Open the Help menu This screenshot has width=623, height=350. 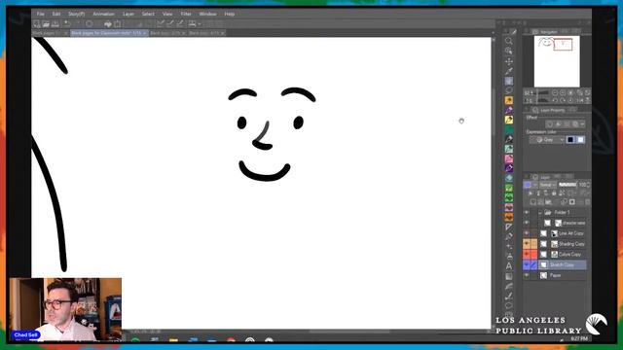(x=230, y=14)
